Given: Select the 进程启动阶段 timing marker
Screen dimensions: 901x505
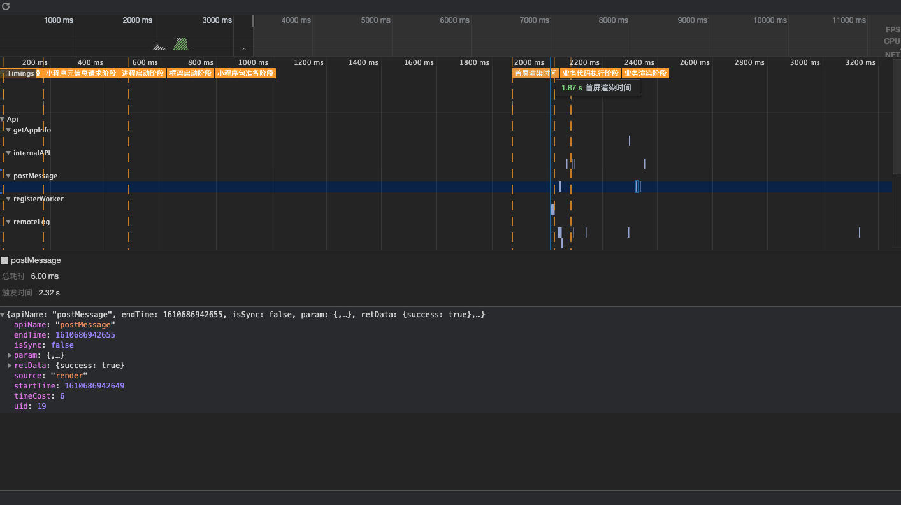Looking at the screenshot, I should pyautogui.click(x=143, y=73).
